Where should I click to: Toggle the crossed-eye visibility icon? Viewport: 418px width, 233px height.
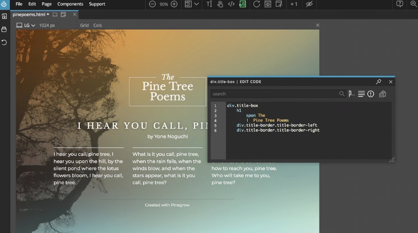coord(309,4)
